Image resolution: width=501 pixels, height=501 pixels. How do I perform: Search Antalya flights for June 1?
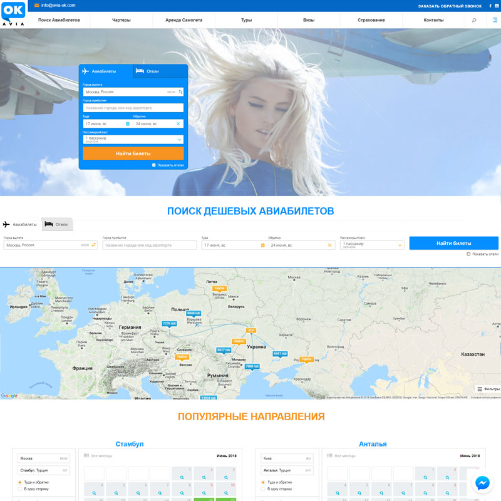tap(425, 473)
